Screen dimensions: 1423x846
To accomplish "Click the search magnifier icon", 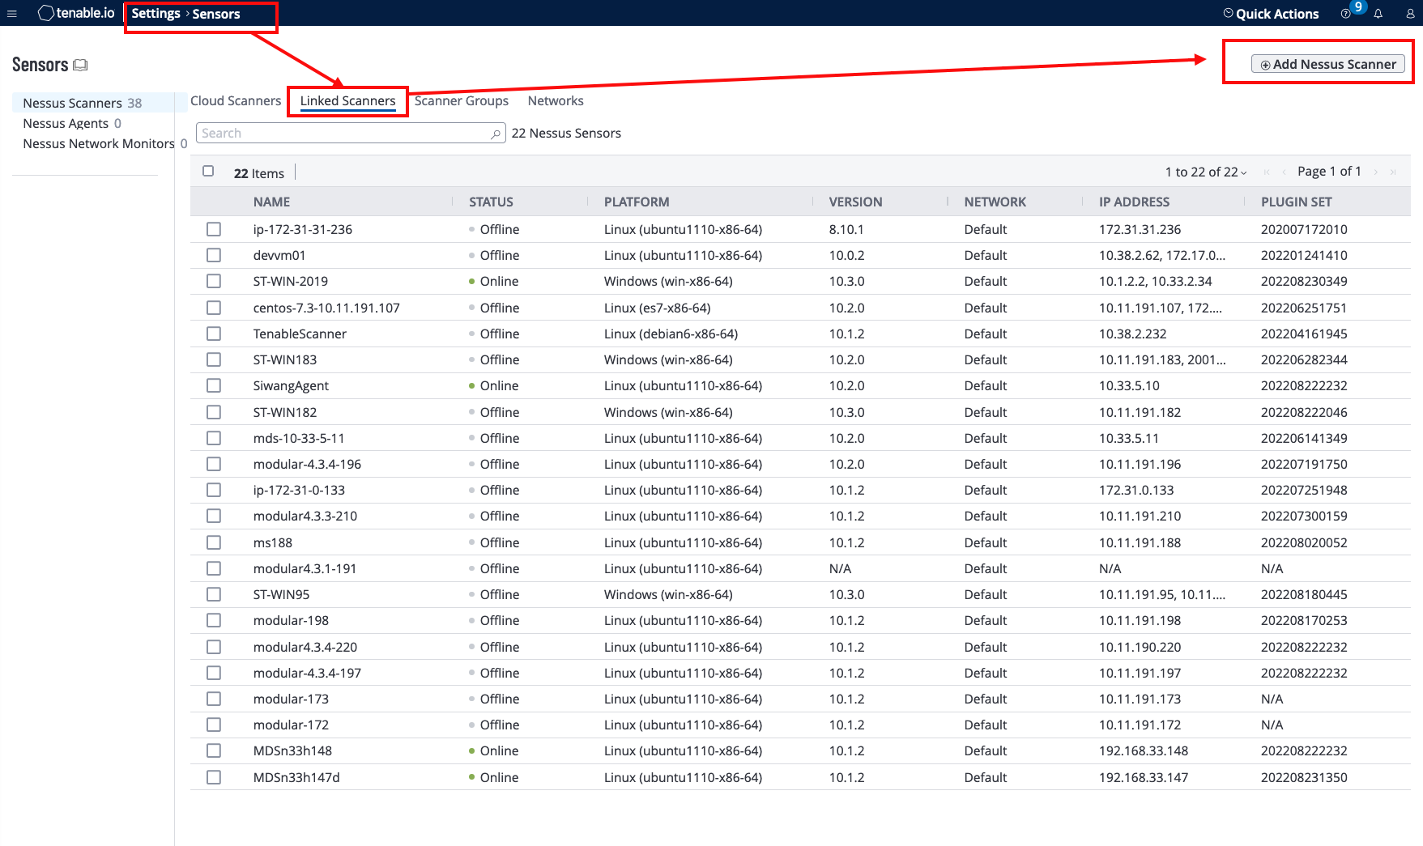I will 496,134.
